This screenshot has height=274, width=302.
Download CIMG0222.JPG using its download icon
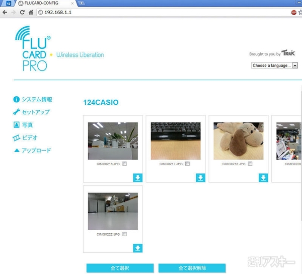[138, 248]
